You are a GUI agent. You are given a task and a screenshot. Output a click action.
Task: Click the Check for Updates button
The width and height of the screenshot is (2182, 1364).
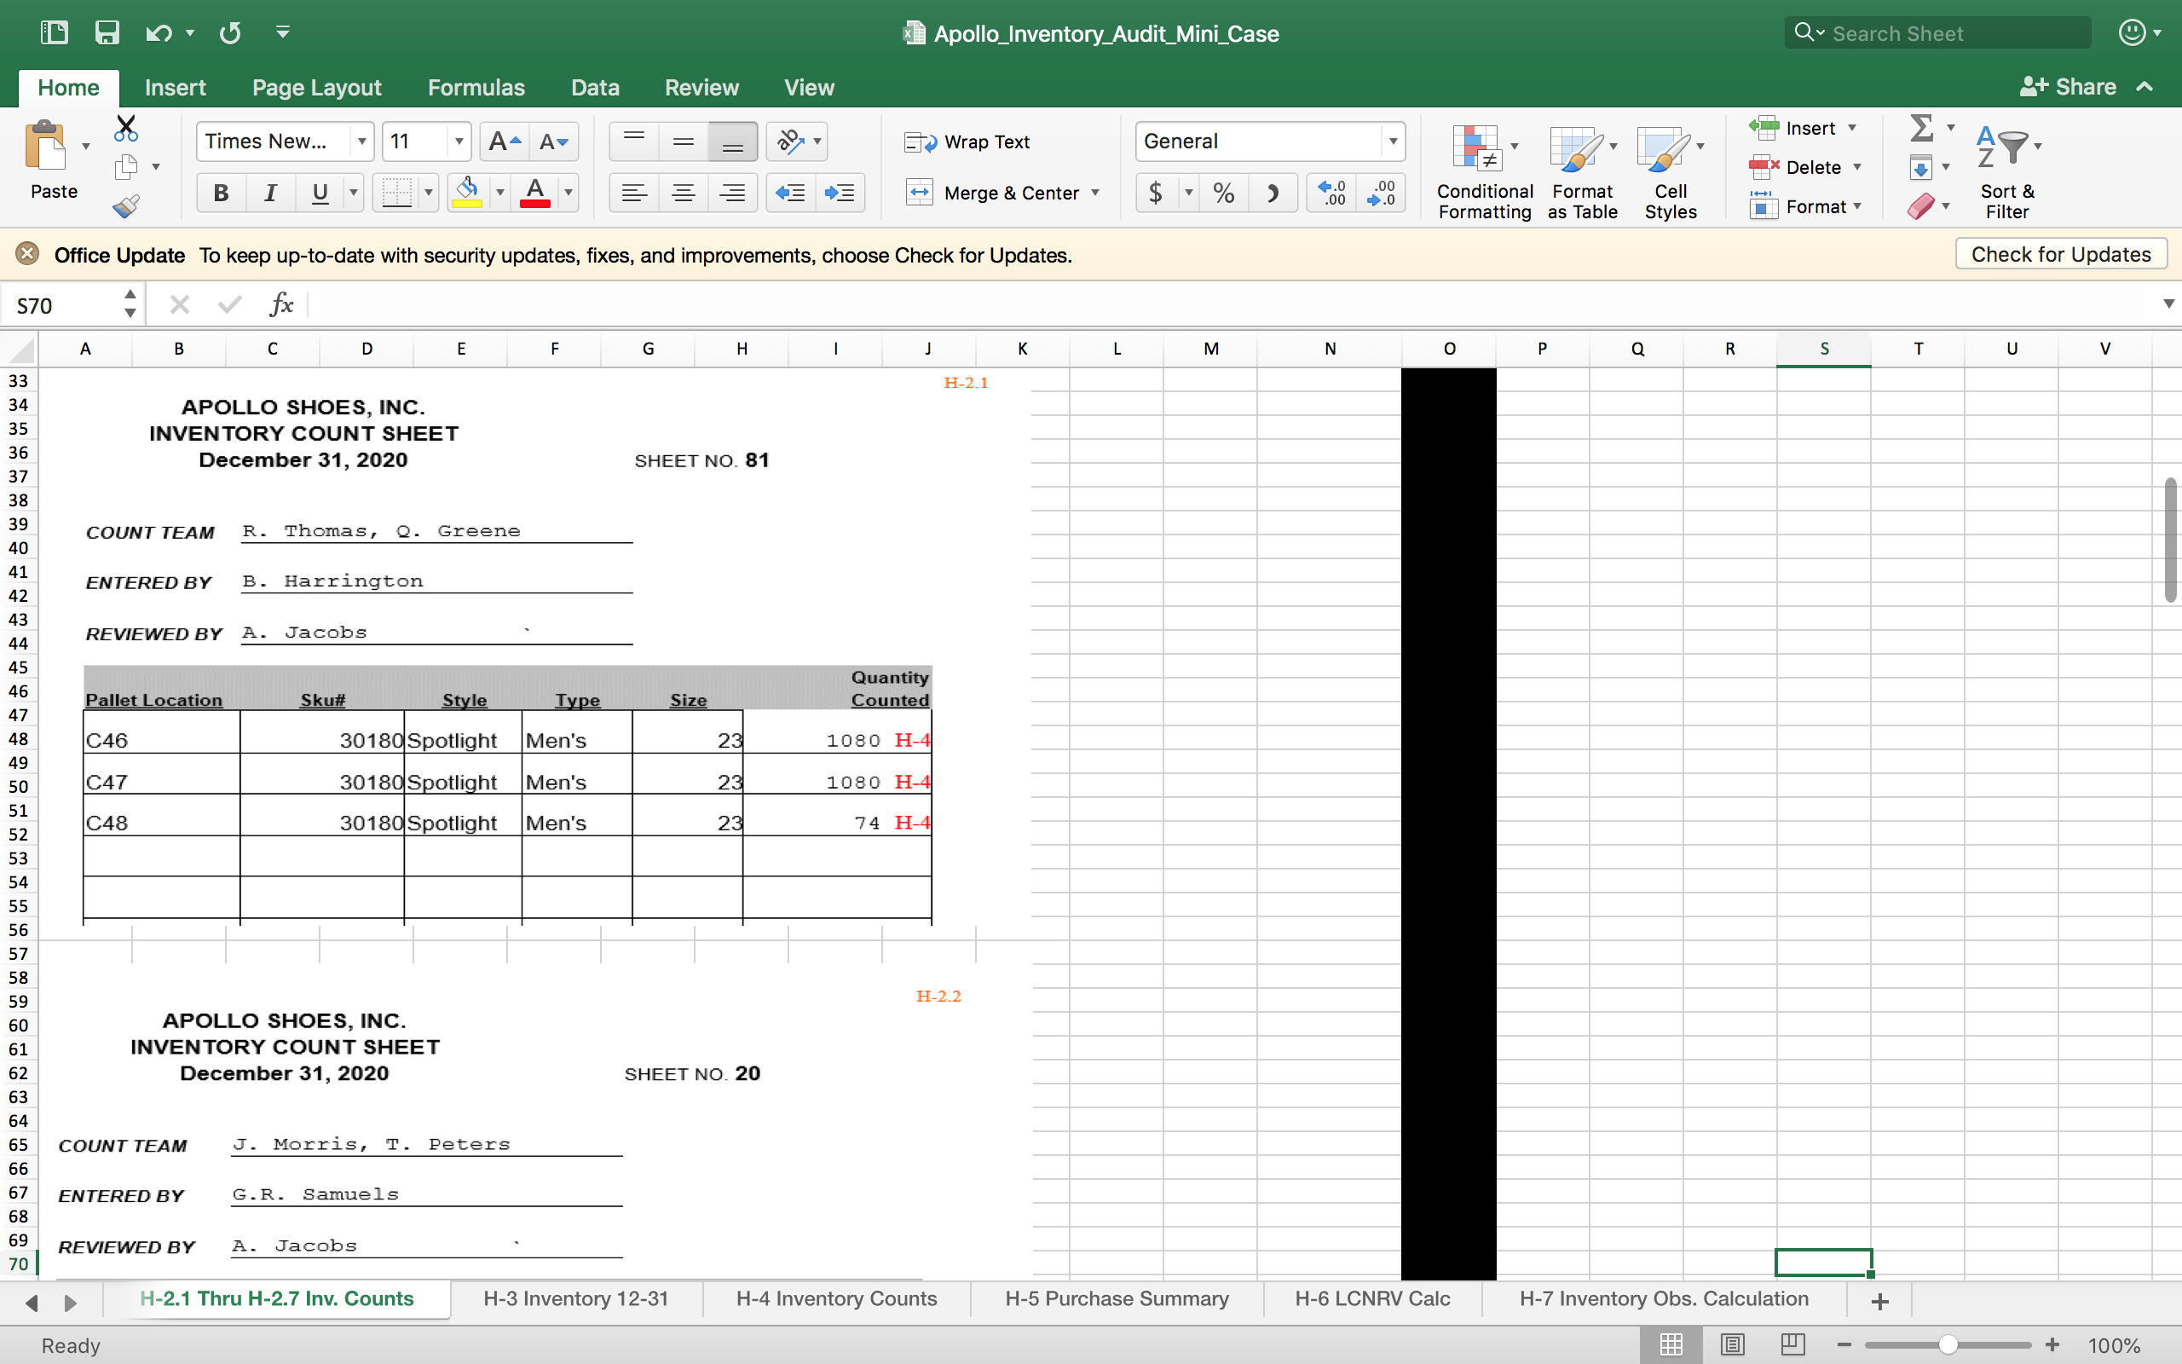(2060, 254)
